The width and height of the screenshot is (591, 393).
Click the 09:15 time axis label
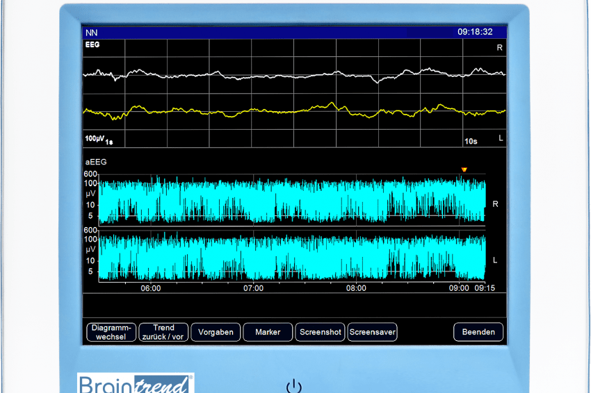485,288
